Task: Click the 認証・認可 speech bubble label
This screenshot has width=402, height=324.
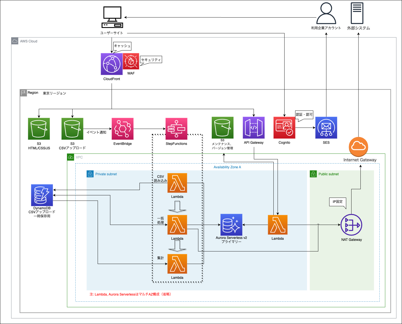Action: point(304,115)
